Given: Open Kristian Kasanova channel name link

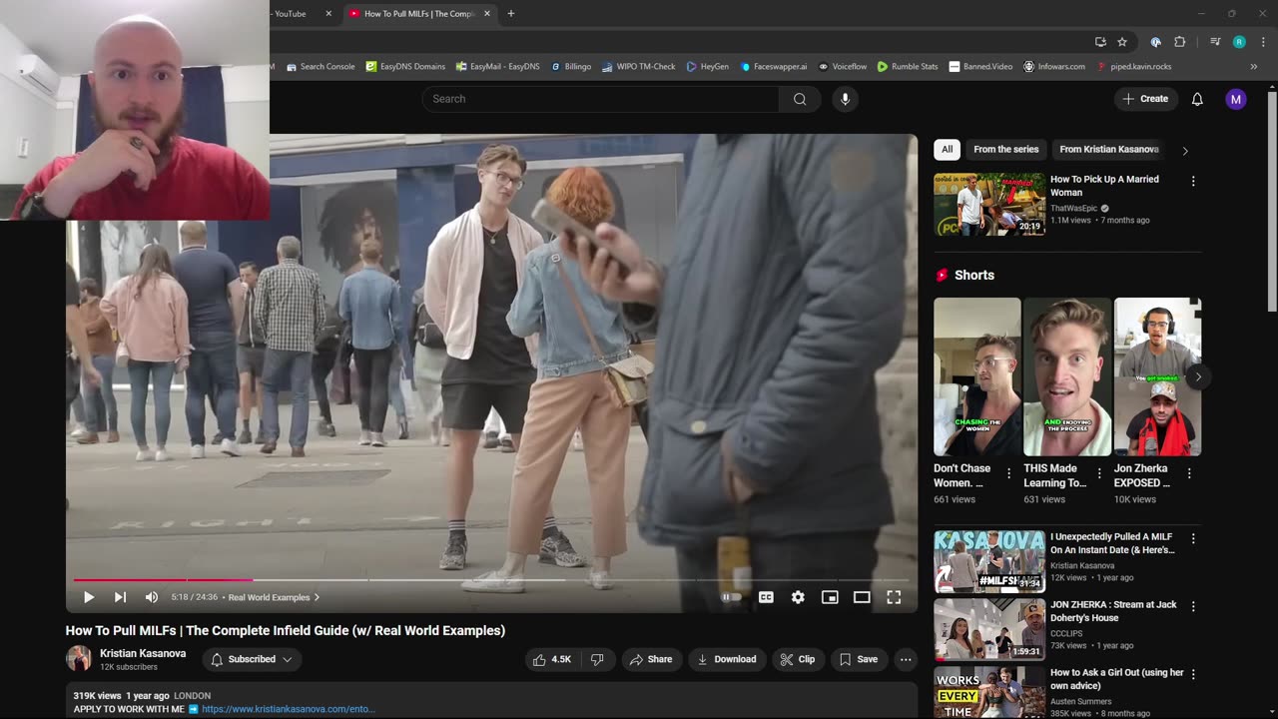Looking at the screenshot, I should point(143,653).
